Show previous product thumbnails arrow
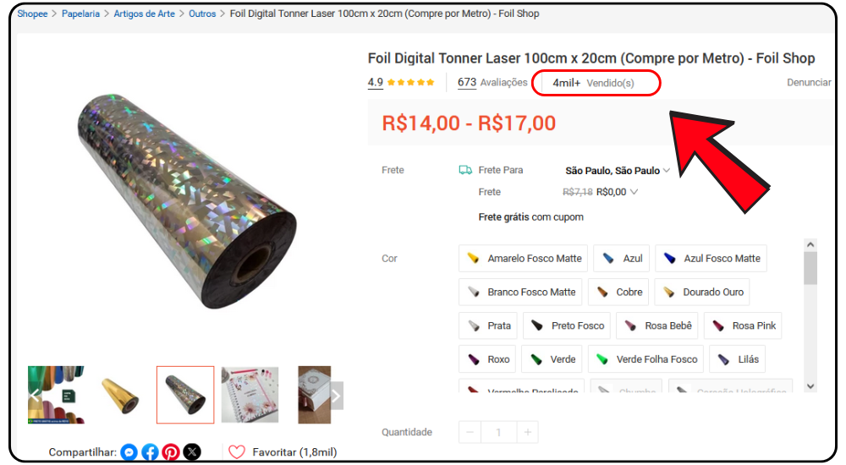This screenshot has height=465, width=846. click(36, 396)
